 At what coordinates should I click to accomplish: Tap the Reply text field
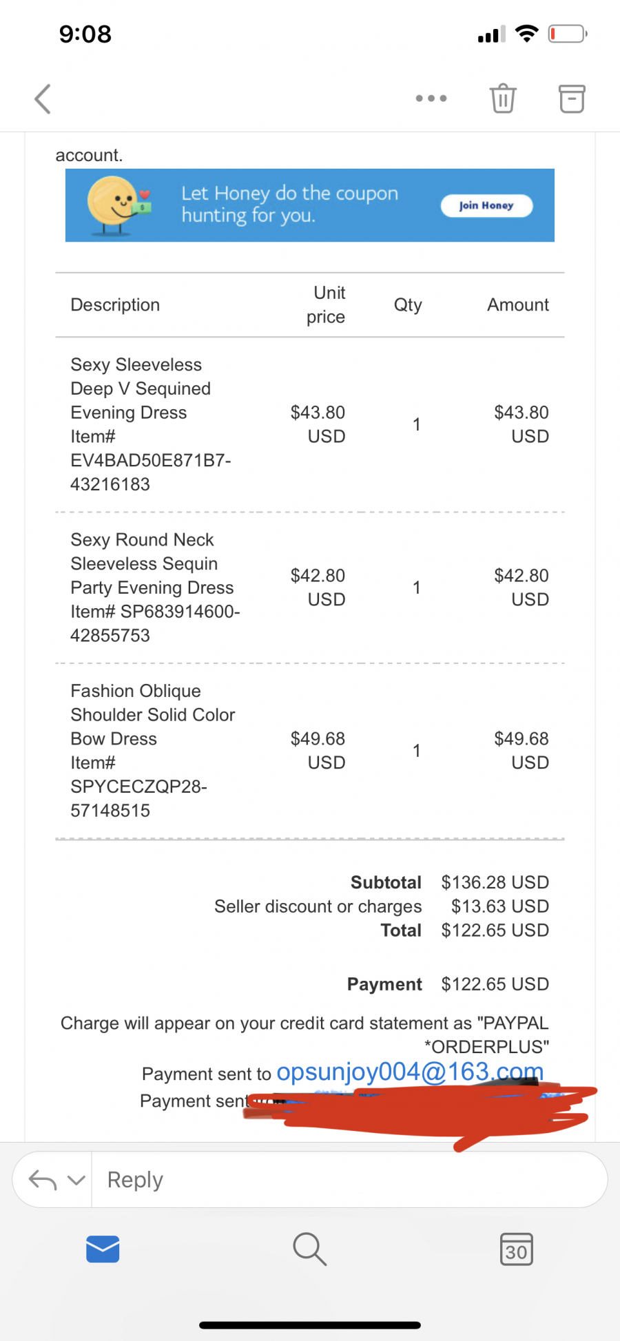tap(349, 1180)
